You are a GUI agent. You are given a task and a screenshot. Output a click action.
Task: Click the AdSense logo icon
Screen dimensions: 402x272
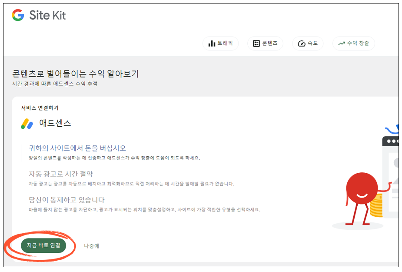point(27,124)
